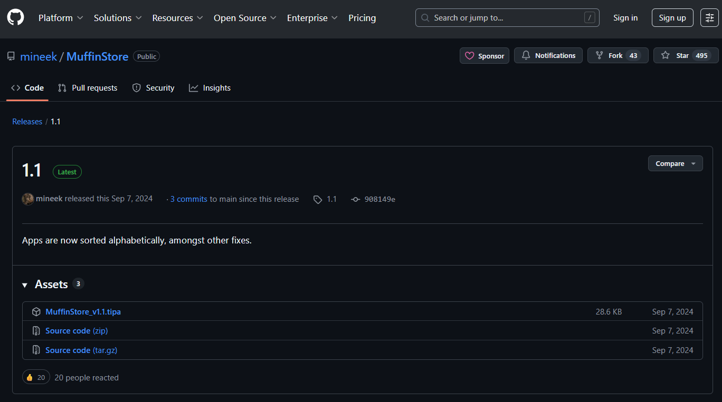
Task: Open the MuffinStore repository link
Action: tap(97, 56)
